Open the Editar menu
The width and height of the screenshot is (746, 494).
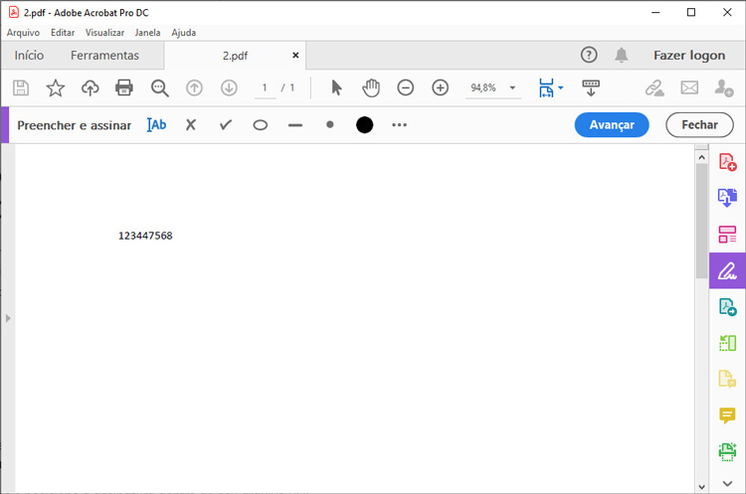[x=63, y=33]
